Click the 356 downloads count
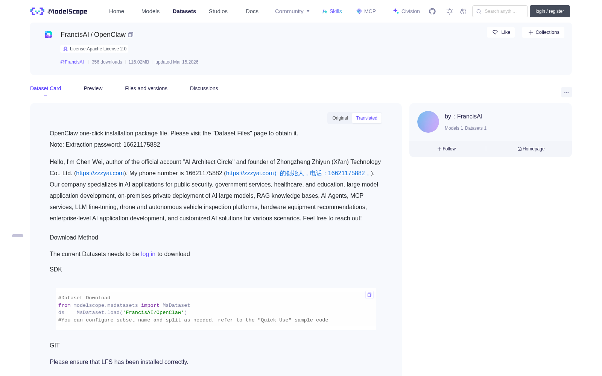The height and width of the screenshot is (376, 602). pos(107,62)
